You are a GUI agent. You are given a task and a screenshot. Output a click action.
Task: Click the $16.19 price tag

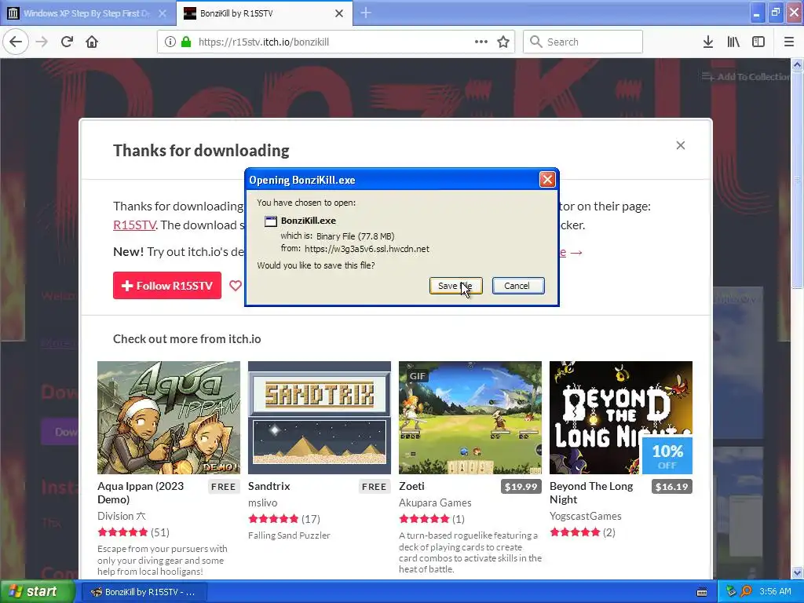click(672, 487)
